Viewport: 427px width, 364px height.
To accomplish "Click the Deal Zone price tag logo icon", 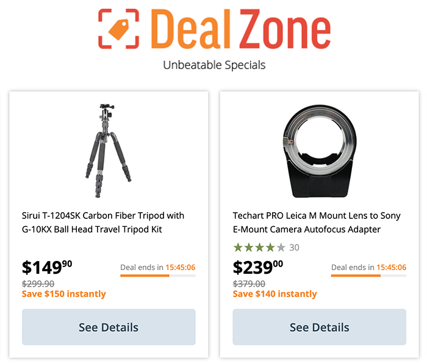I will 118,29.
